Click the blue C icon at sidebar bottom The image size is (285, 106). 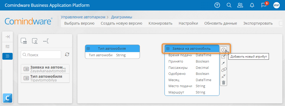click(x=7, y=98)
